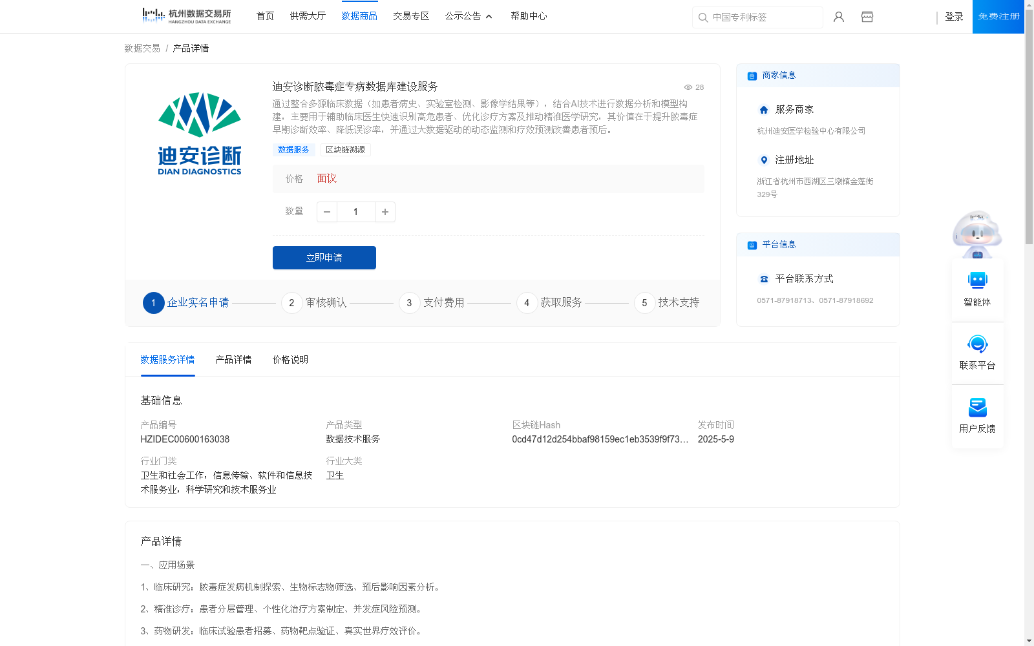Click the quantity input field

pos(355,212)
